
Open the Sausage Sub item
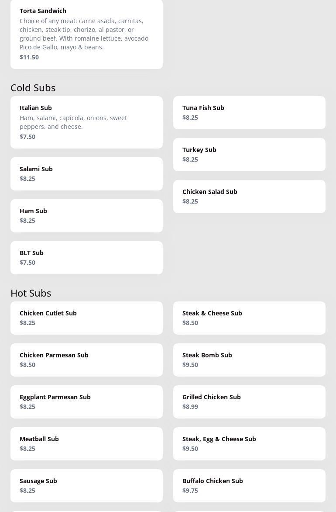(86, 485)
